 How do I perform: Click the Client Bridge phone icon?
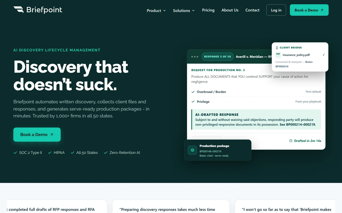[277, 48]
